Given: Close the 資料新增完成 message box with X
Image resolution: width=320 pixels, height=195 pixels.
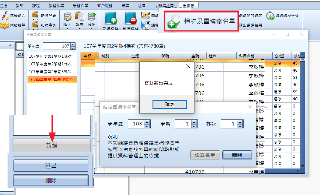Looking at the screenshot, I should [x=188, y=66].
